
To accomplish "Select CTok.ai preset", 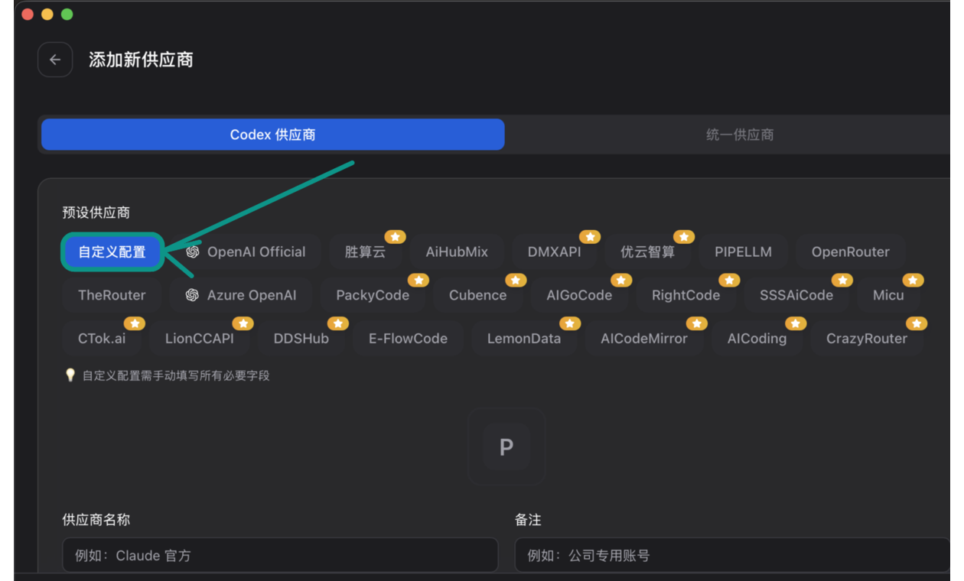I will 102,339.
